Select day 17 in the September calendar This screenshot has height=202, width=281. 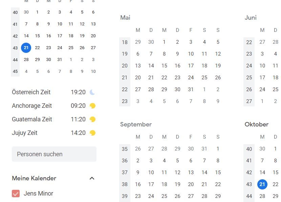[151, 184]
